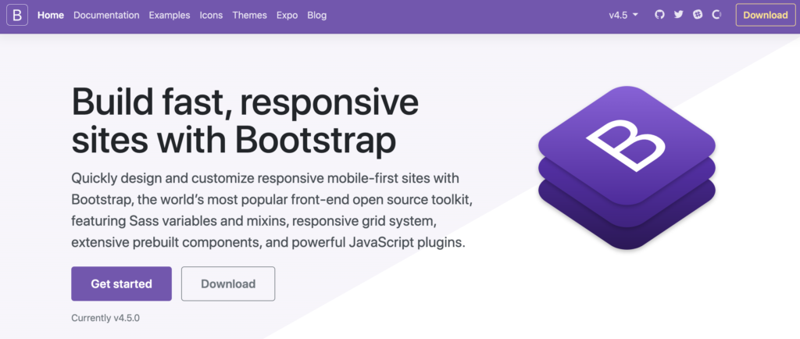The width and height of the screenshot is (800, 339).
Task: Open the Blog nav item
Action: click(x=317, y=16)
